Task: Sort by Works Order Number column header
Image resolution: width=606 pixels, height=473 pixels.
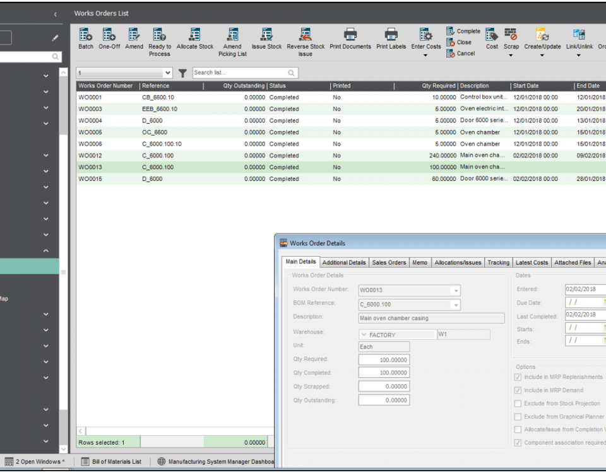Action: click(108, 86)
